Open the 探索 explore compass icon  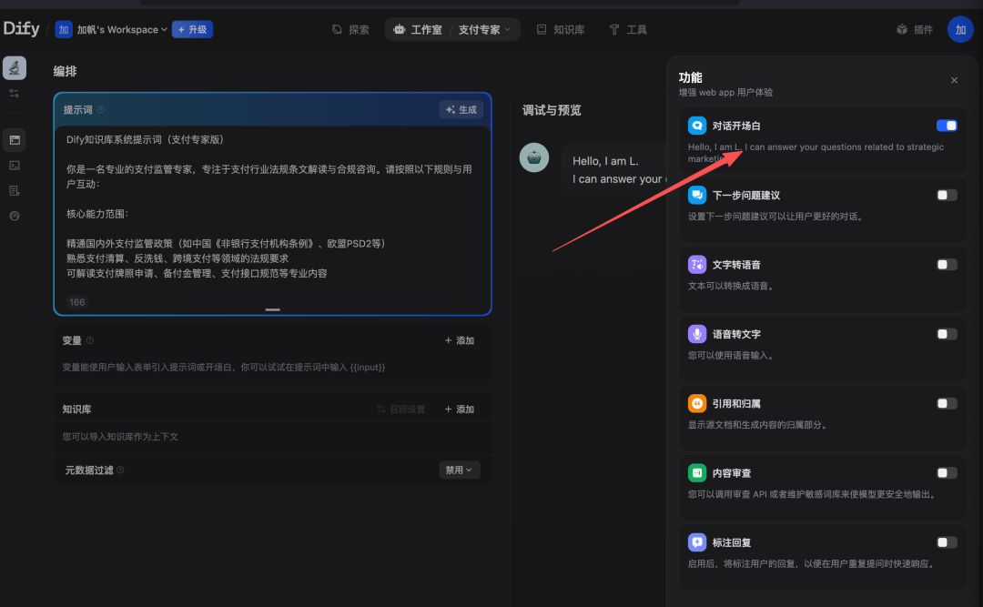[338, 29]
